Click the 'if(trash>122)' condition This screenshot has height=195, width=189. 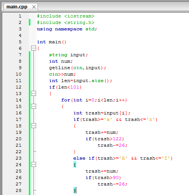(105, 139)
